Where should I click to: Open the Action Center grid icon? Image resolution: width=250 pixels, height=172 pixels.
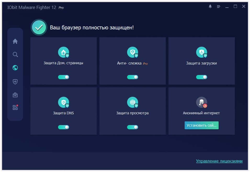pyautogui.click(x=15, y=107)
